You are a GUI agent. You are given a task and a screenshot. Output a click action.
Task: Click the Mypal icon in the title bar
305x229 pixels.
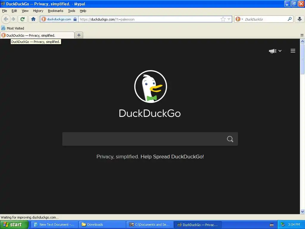point(3,4)
